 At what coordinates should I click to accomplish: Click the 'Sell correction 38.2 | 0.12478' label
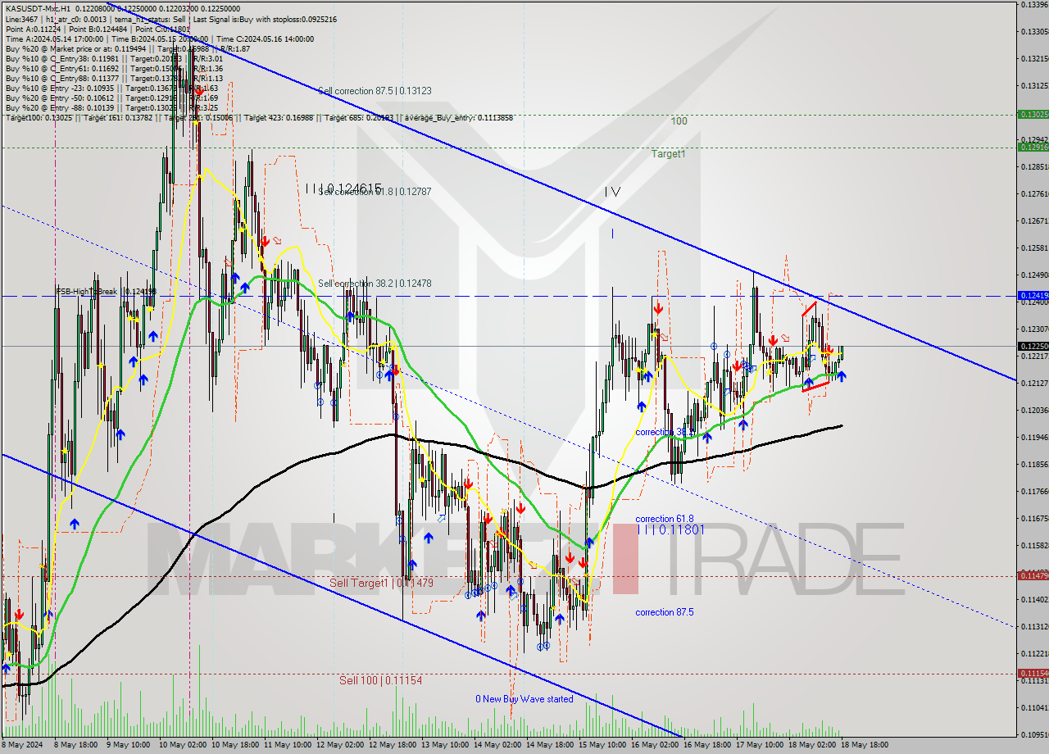click(375, 284)
